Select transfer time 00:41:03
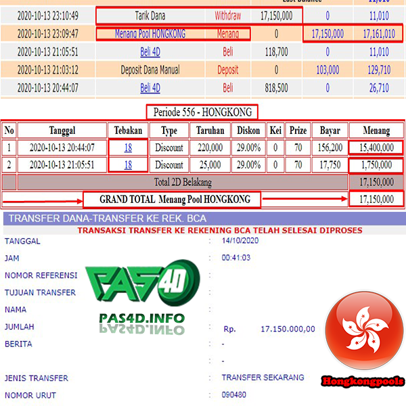The width and height of the screenshot is (406, 406). coord(236,258)
